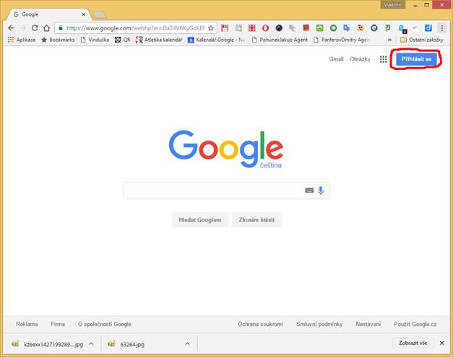This screenshot has height=357, width=453.
Task: Open the orange face extension icon
Action: [361, 28]
